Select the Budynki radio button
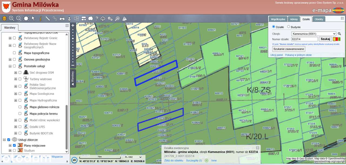Image resolution: width=346 pixels, height=165 pixels. click(288, 27)
